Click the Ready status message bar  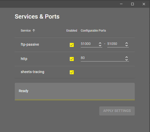pos(74,91)
